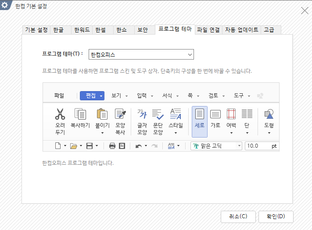
Task: Open the 검토 menu in preview
Action: 216,96
